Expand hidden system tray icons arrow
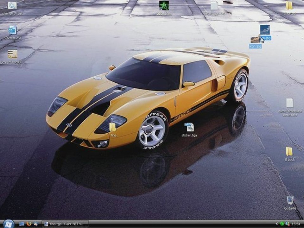304x228 pixels. coord(277,224)
